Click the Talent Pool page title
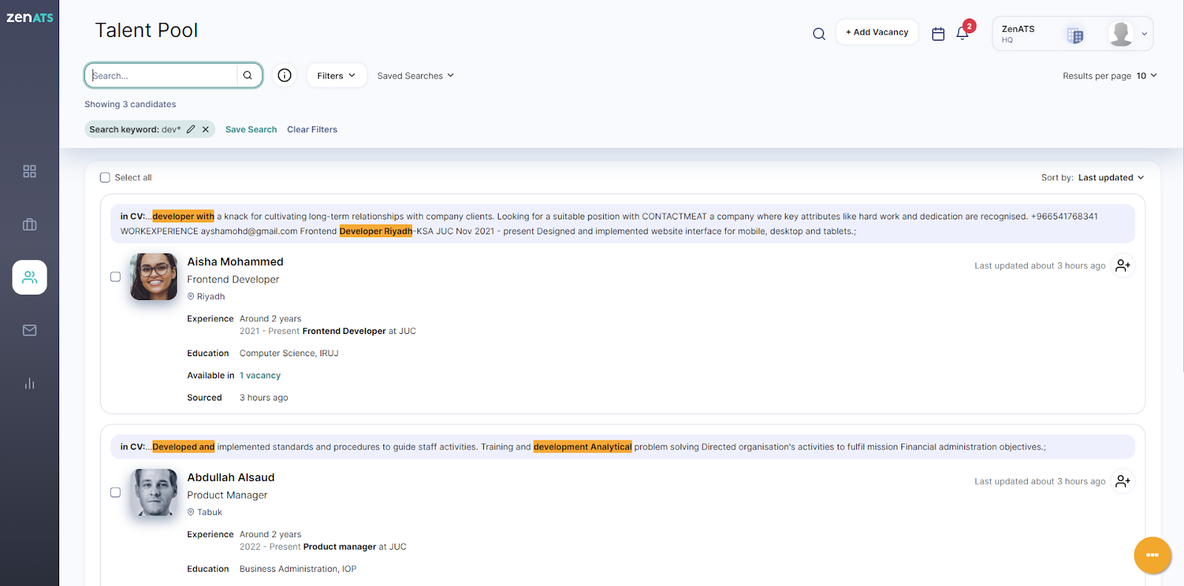The height and width of the screenshot is (586, 1184). tap(147, 30)
